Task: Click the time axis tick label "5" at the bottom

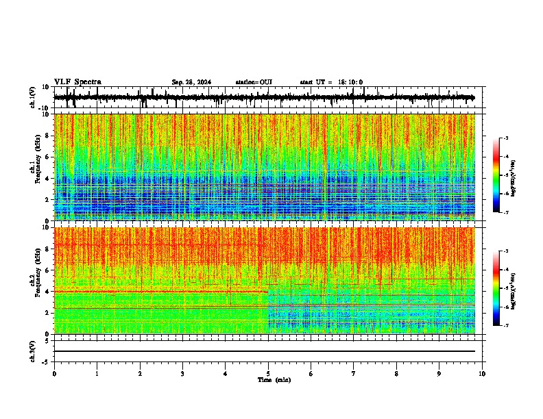Action: pos(268,374)
